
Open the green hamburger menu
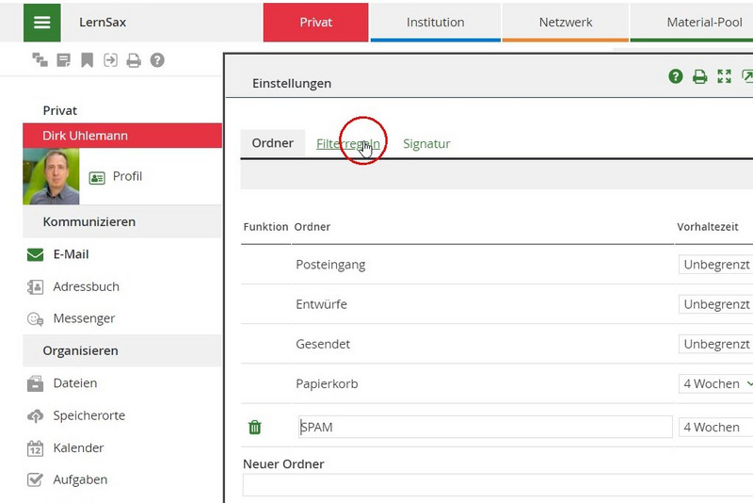point(41,23)
